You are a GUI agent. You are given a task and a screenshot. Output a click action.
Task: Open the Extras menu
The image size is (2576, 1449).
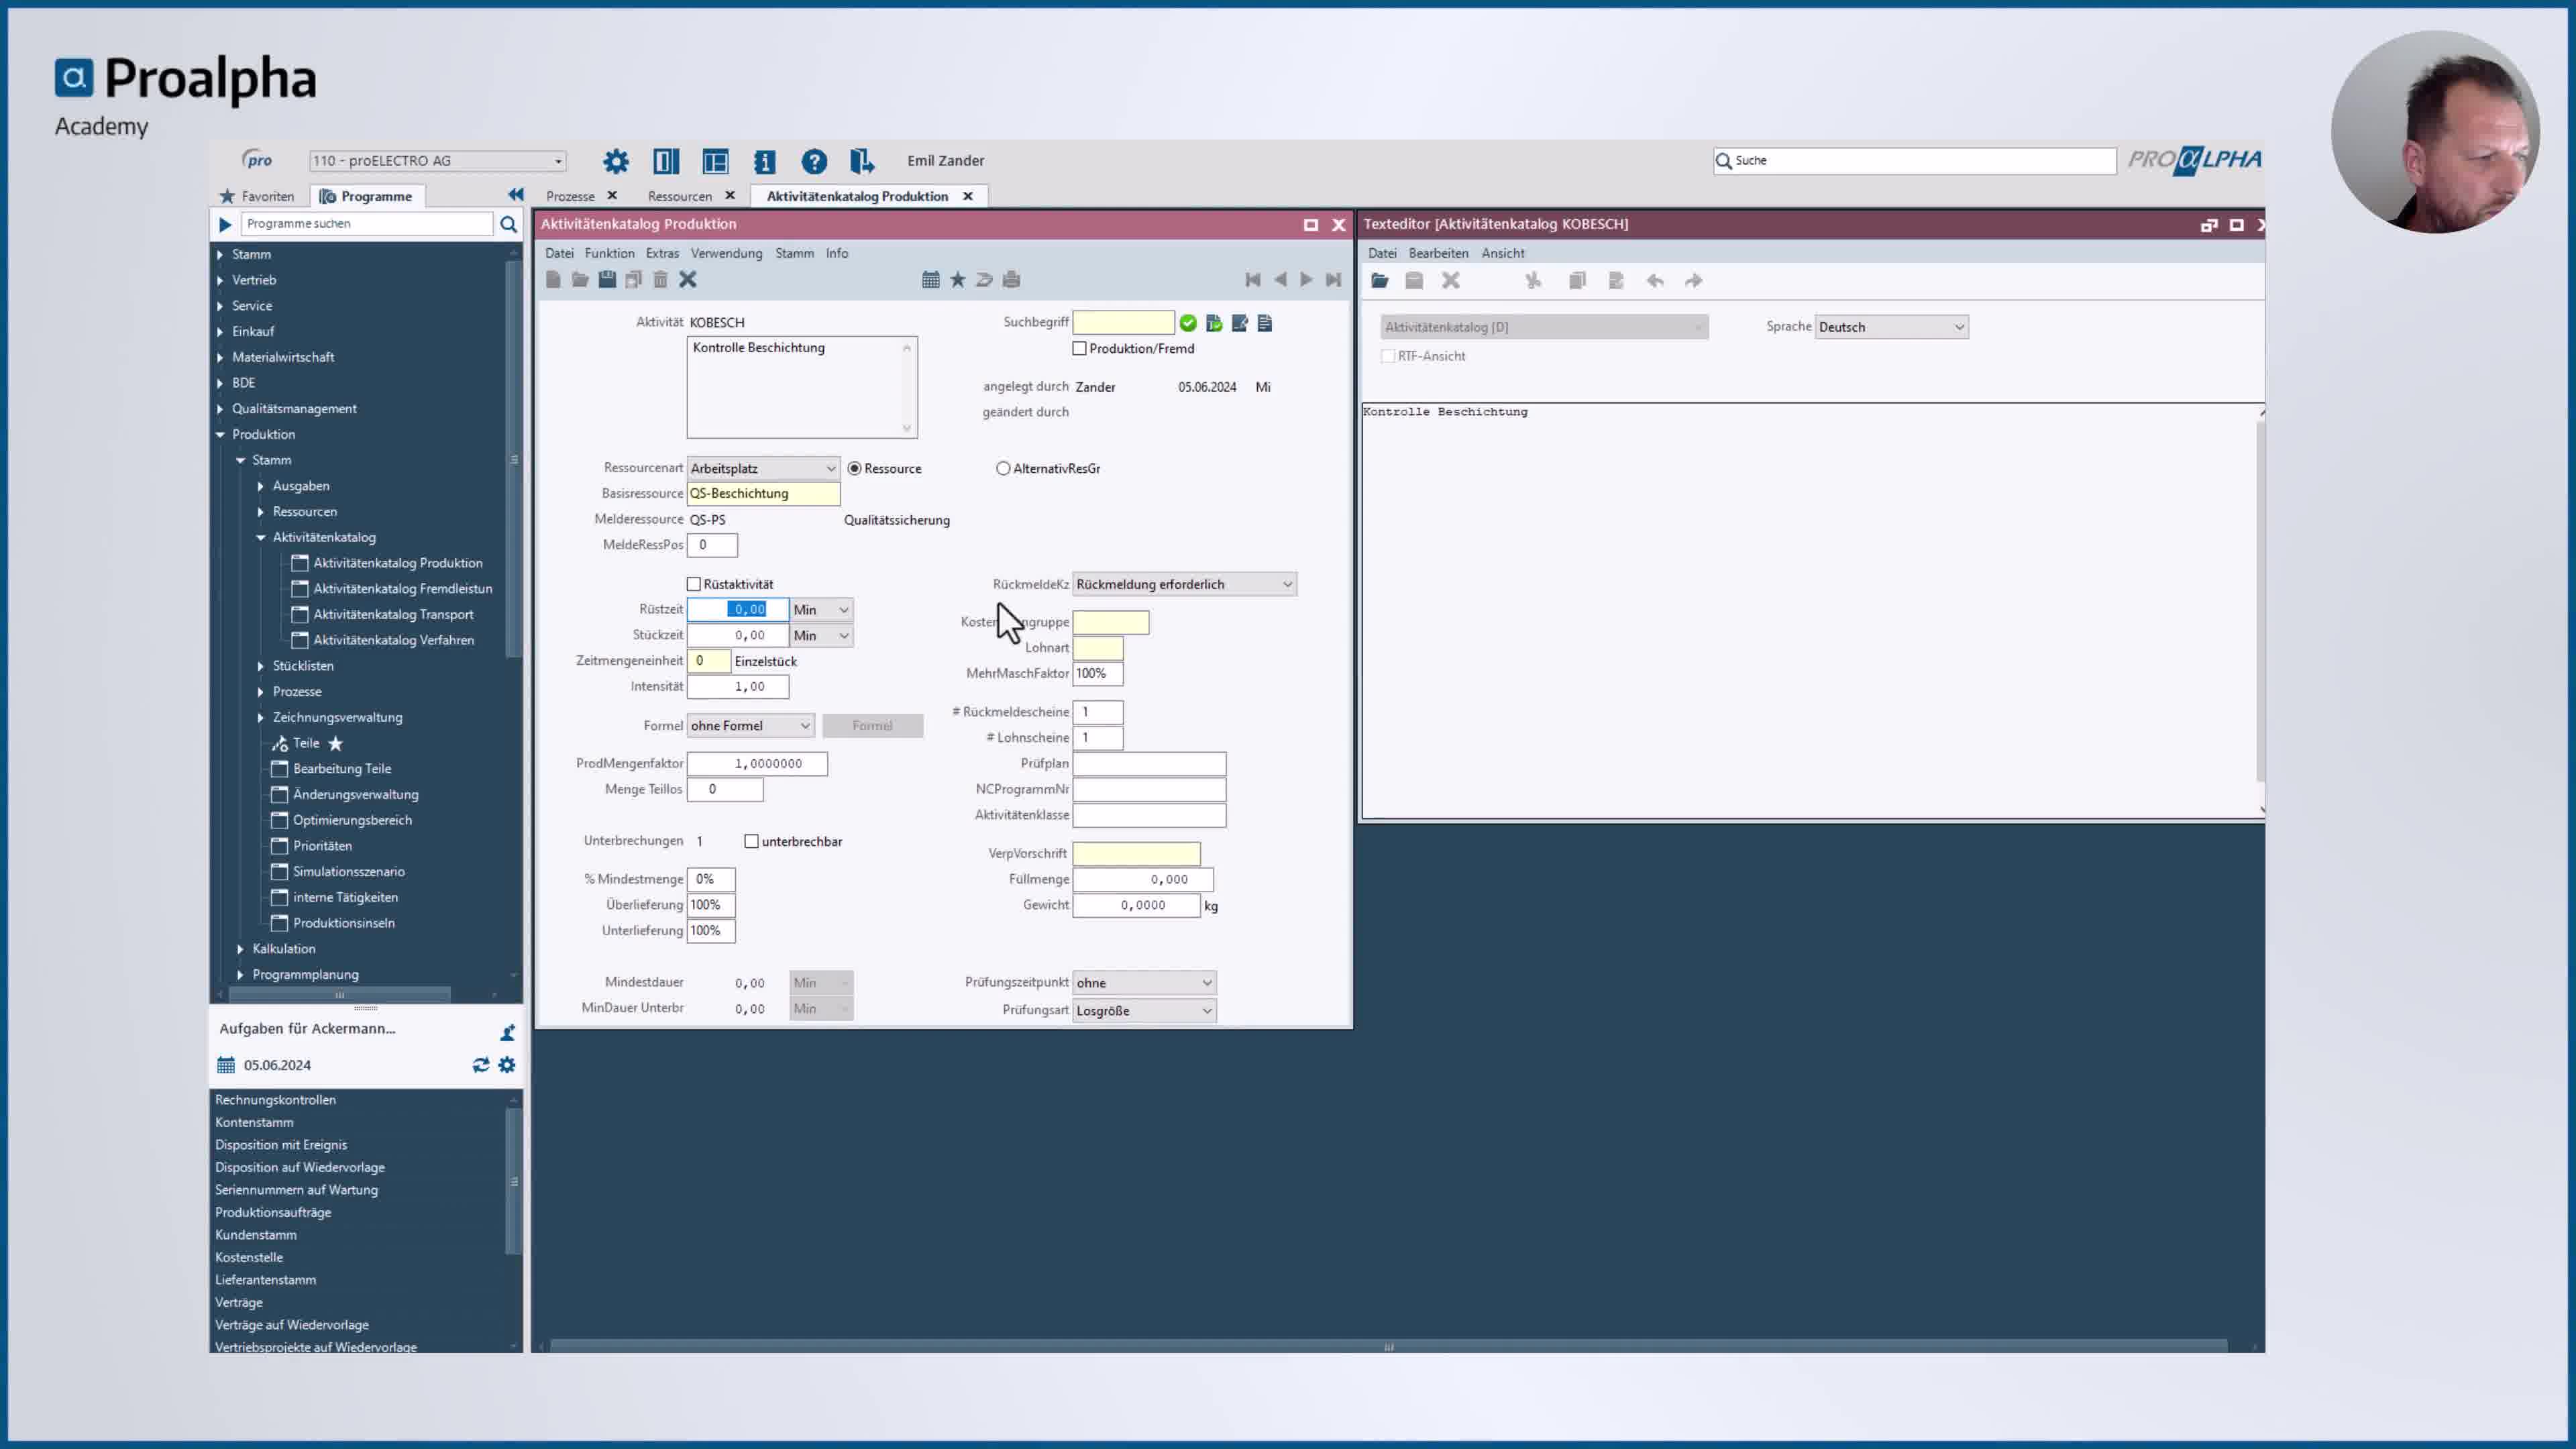[x=662, y=253]
